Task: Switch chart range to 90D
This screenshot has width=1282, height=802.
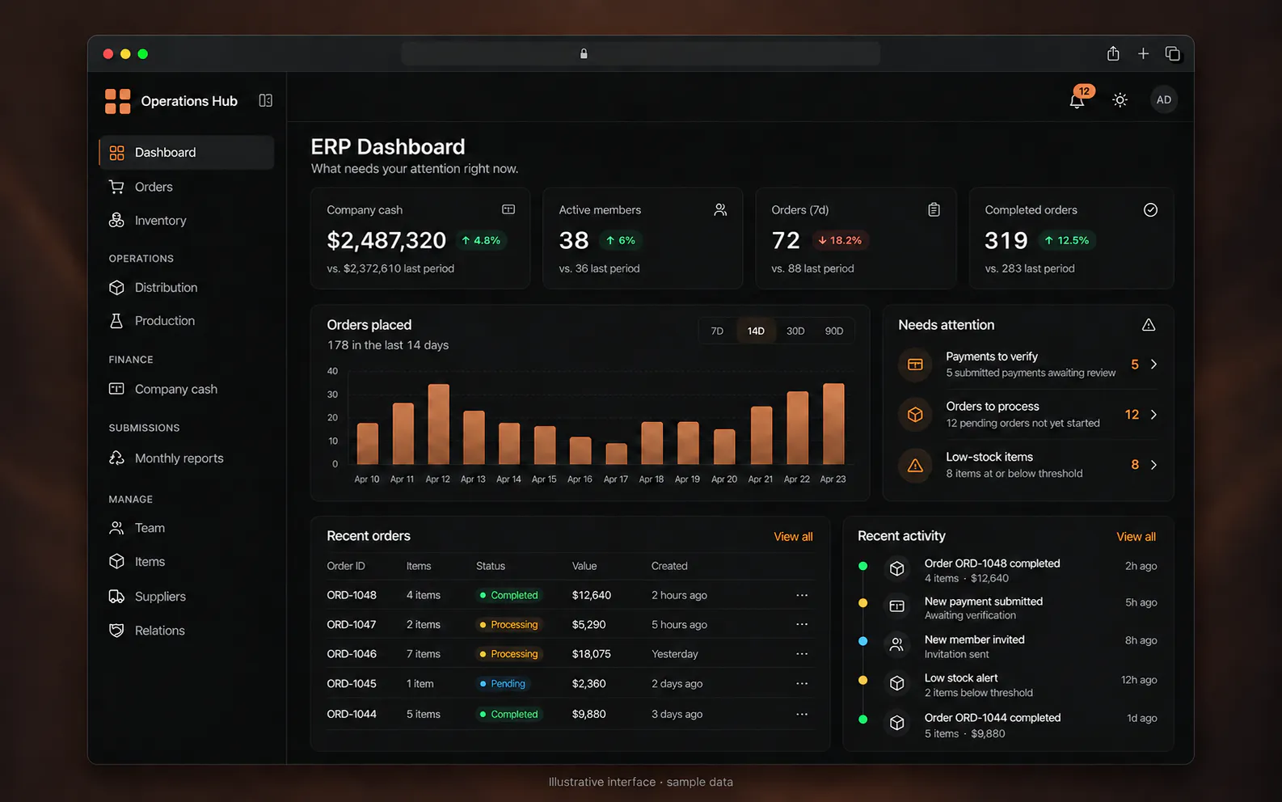Action: pos(834,331)
